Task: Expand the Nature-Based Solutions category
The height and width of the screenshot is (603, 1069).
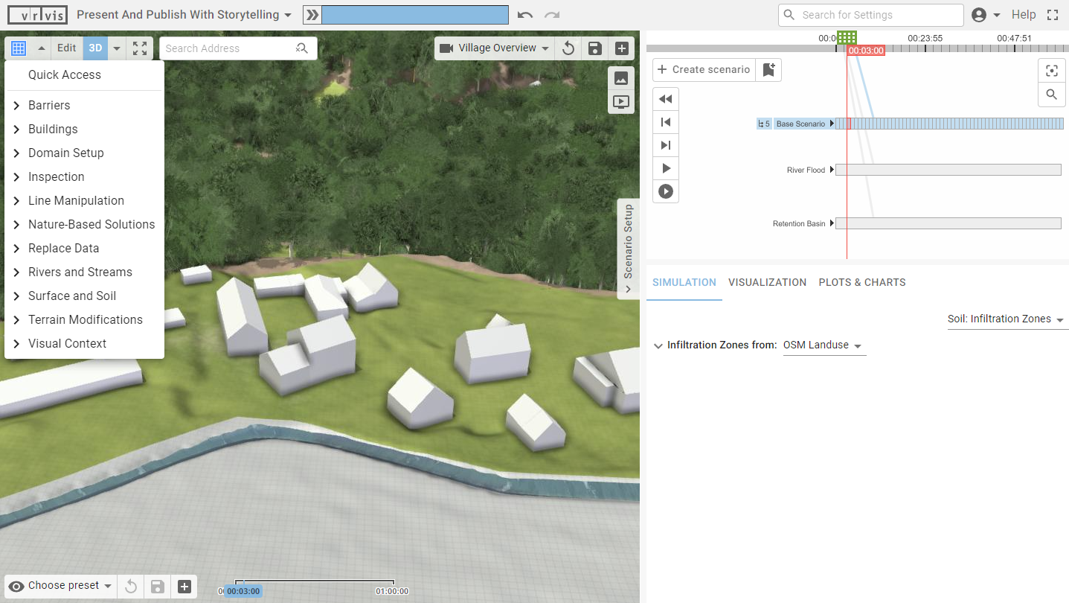Action: (91, 224)
